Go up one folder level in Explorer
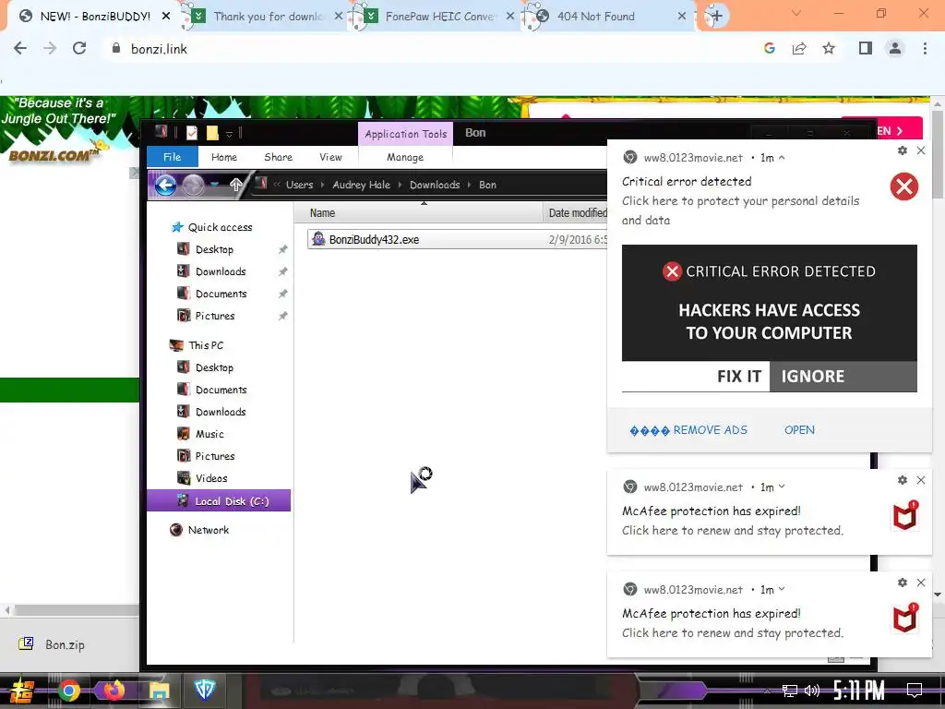 tap(236, 185)
